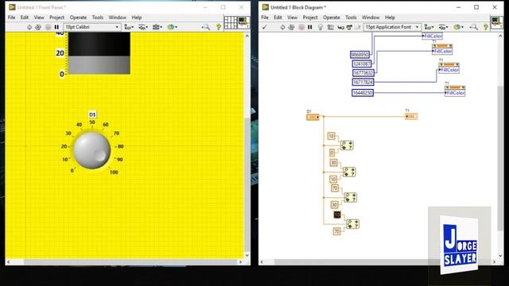
Task: Open the Clean Up Diagram dropdown
Action: point(458,27)
